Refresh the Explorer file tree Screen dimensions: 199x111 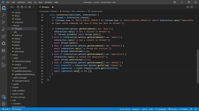pyautogui.click(x=26, y=7)
